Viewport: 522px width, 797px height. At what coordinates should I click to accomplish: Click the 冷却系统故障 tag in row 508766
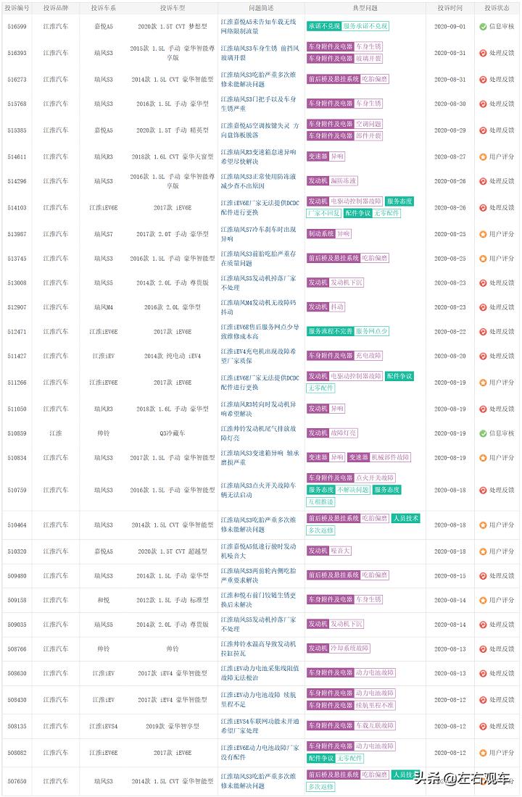tap(349, 648)
